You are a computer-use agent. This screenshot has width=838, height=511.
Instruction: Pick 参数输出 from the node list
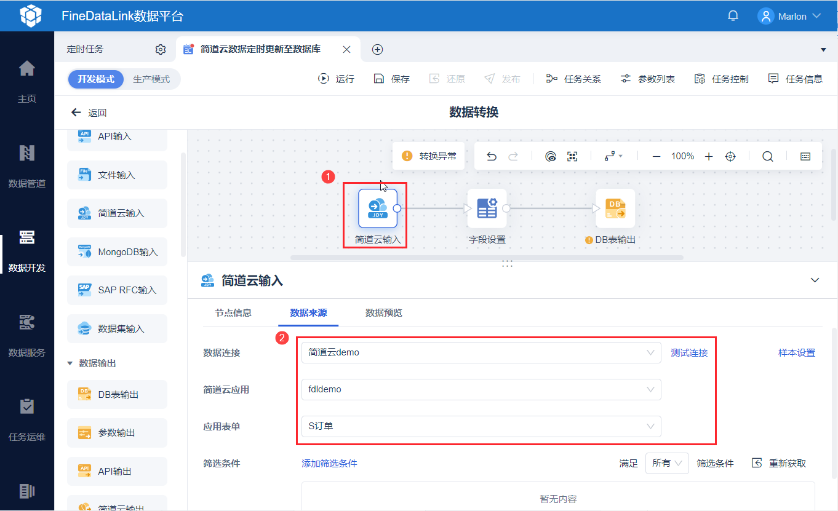pyautogui.click(x=117, y=433)
